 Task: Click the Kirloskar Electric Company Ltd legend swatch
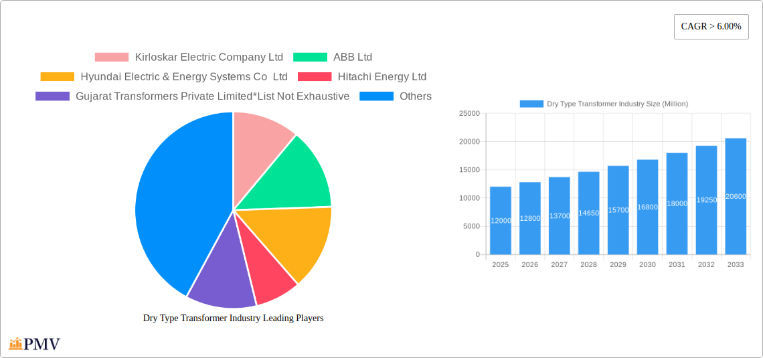[x=111, y=57]
